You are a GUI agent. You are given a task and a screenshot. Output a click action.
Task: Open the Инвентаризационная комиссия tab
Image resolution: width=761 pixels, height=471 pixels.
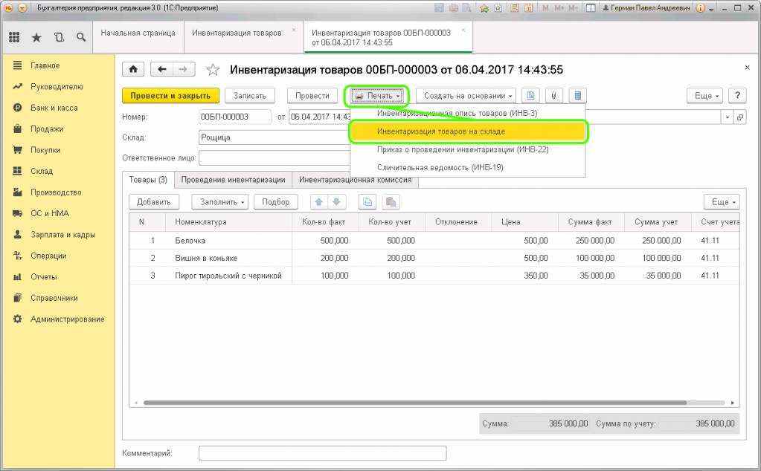click(x=356, y=180)
